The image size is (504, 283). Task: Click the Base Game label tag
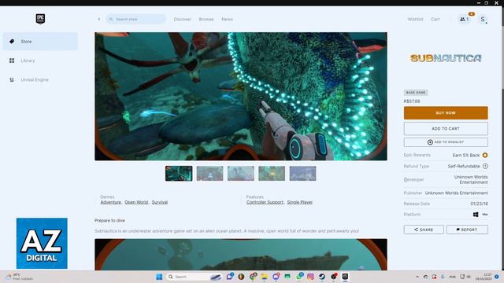pyautogui.click(x=416, y=93)
